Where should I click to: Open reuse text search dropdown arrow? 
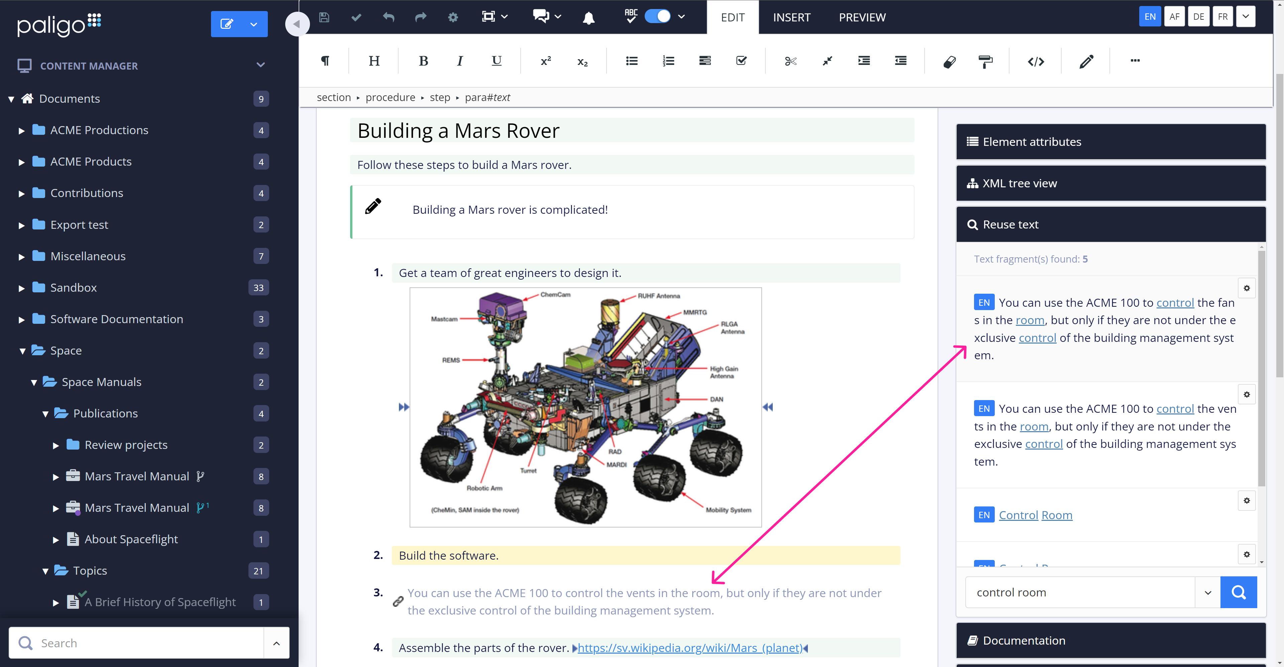[1208, 592]
